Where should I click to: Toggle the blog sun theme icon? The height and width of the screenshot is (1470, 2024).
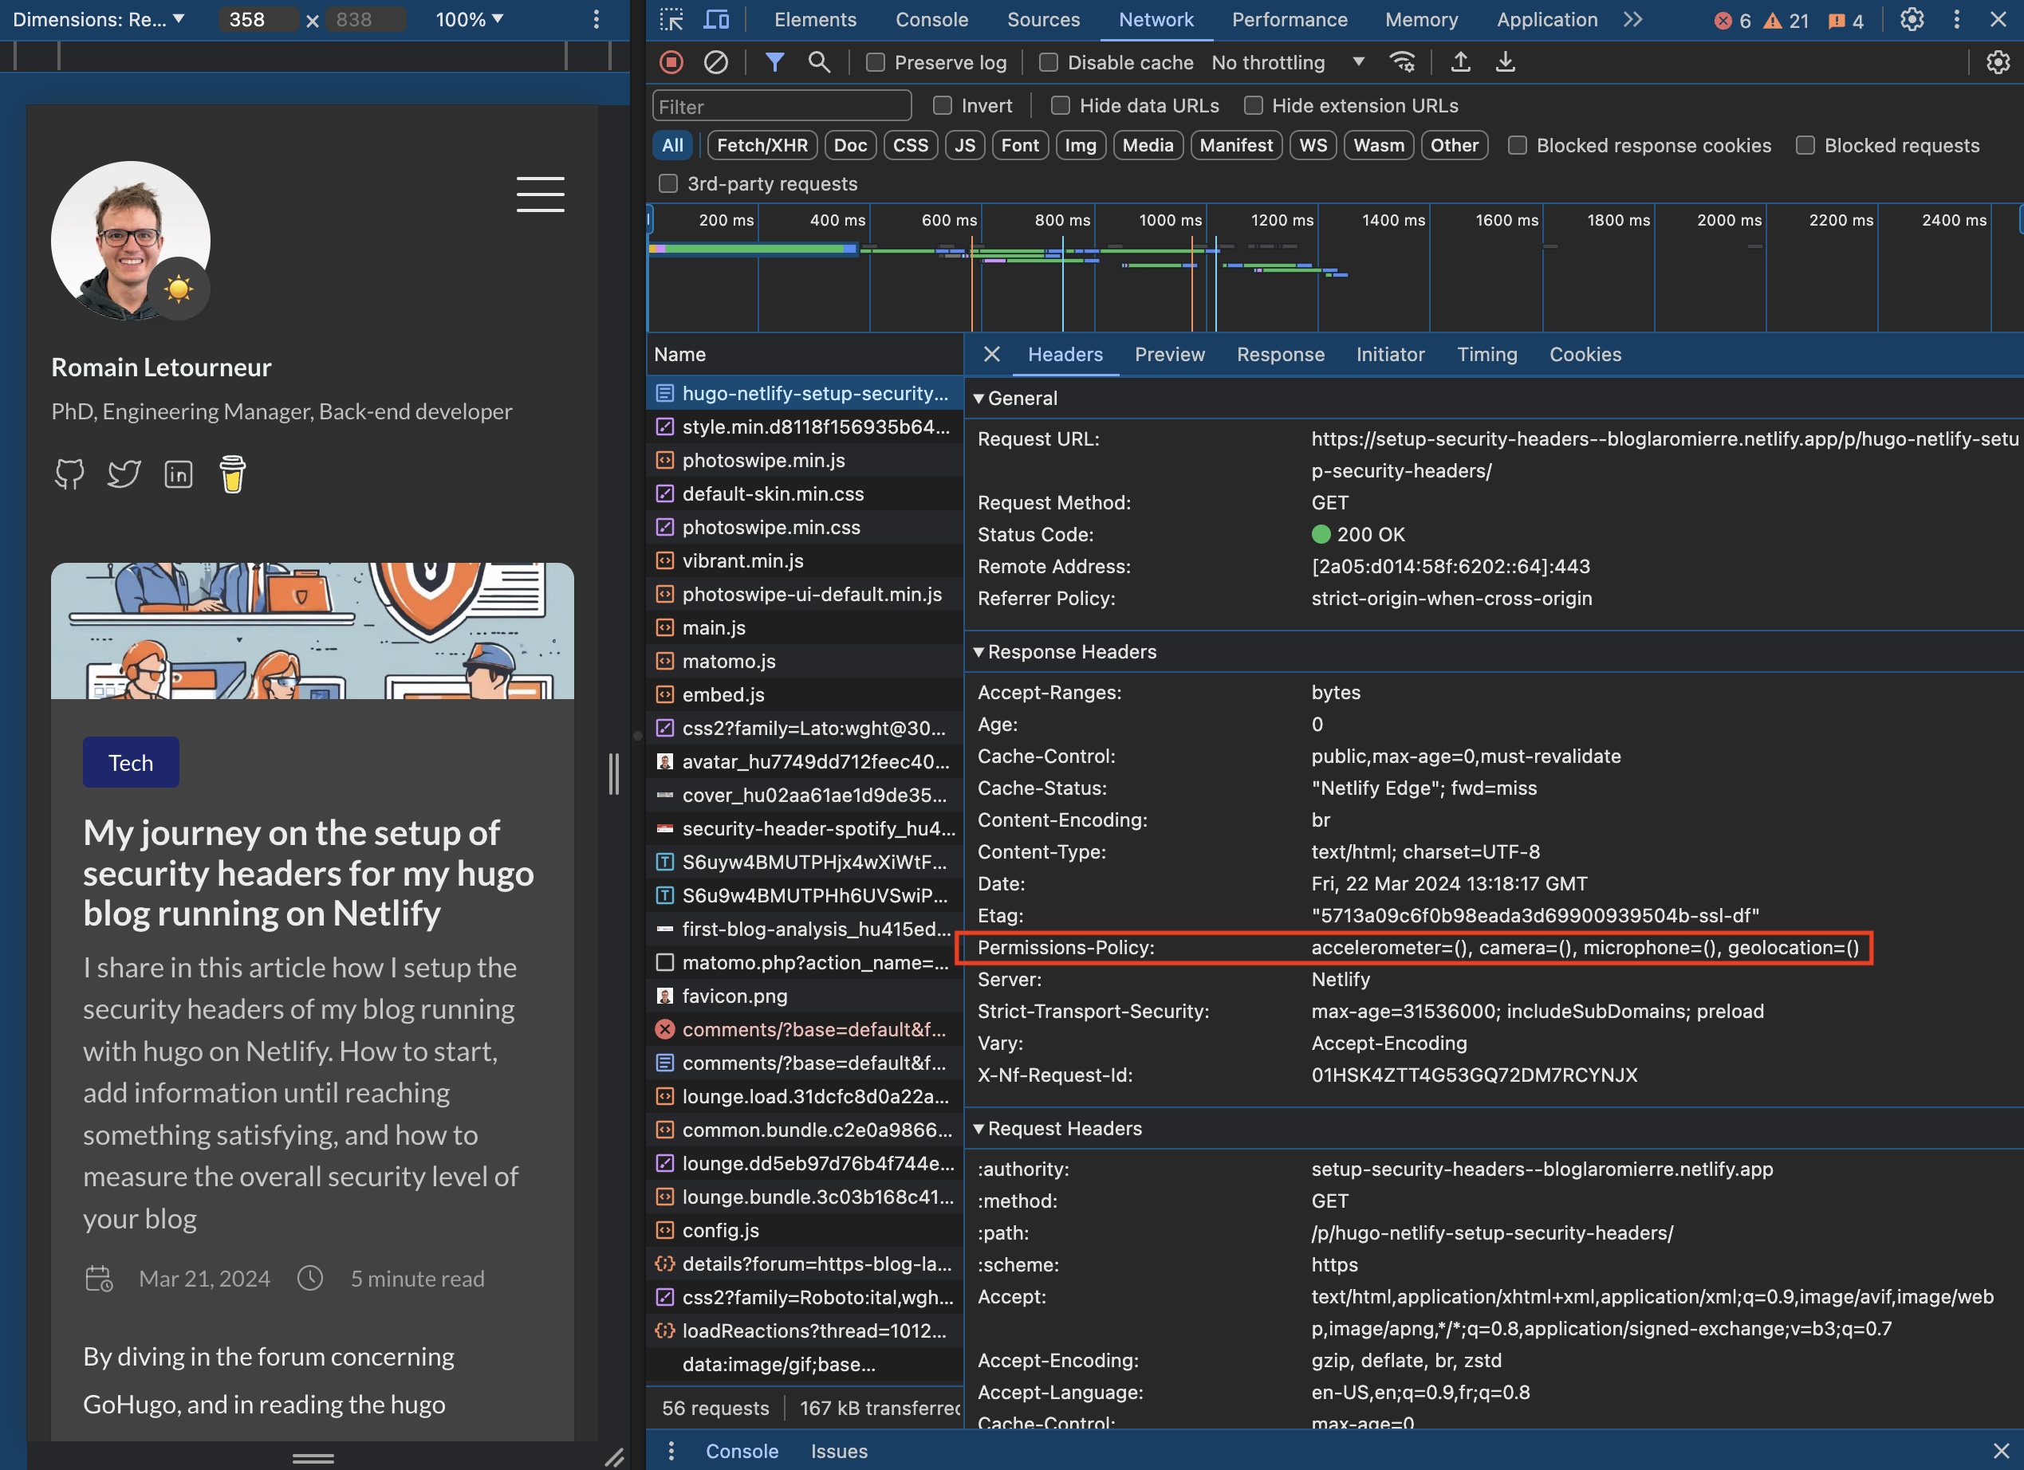click(x=179, y=288)
